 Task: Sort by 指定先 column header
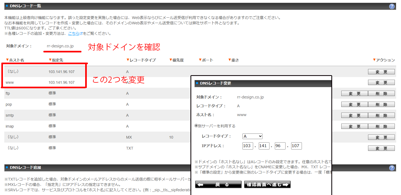pos(56,60)
